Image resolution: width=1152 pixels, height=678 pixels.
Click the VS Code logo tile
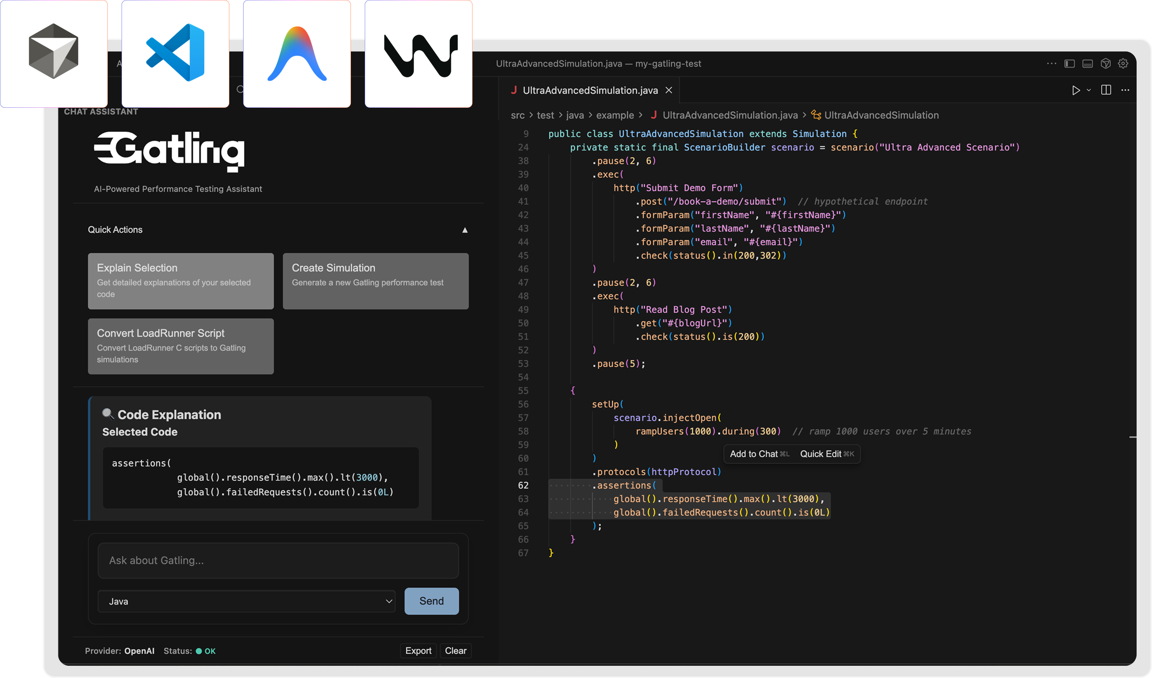point(175,53)
